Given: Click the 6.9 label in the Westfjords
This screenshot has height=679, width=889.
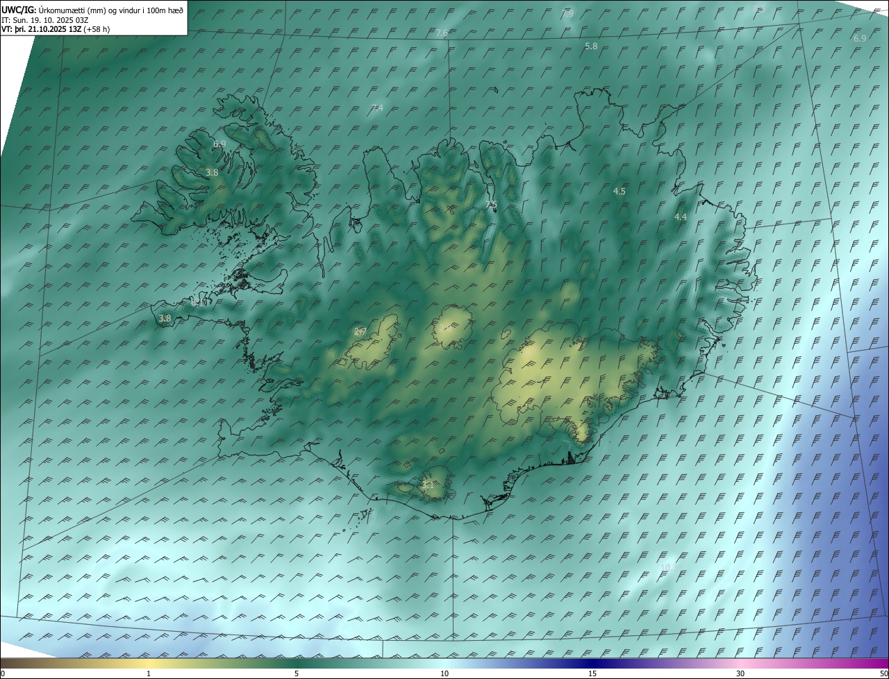Looking at the screenshot, I should 219,144.
